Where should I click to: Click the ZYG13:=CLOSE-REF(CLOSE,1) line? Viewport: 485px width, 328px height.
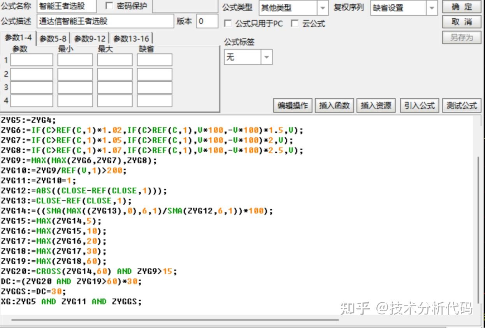66,201
